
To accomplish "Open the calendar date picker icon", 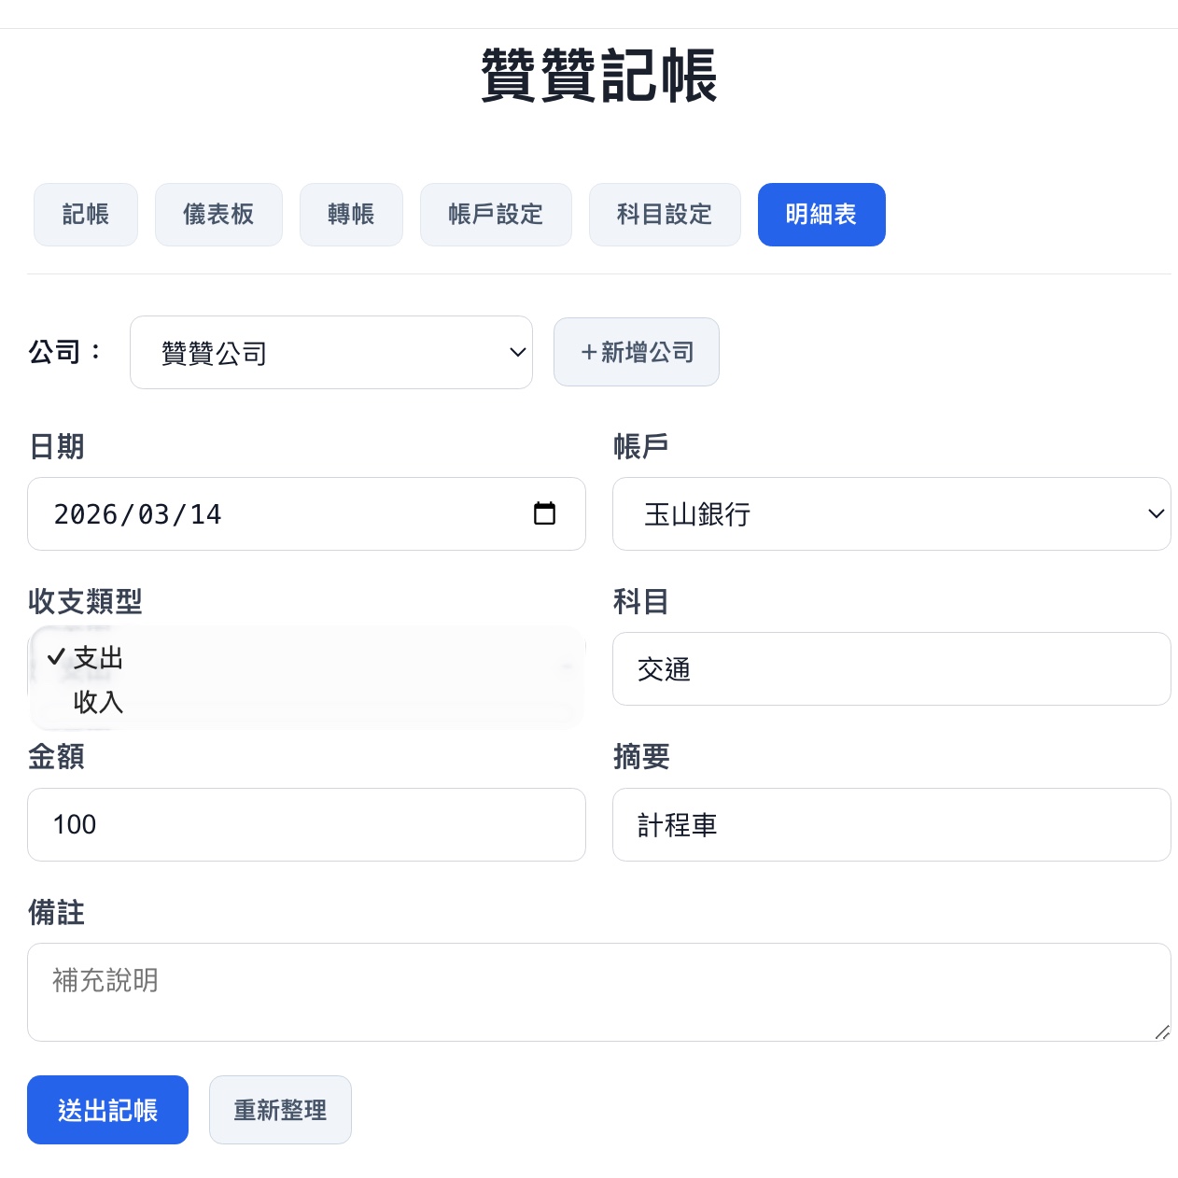I will tap(546, 513).
